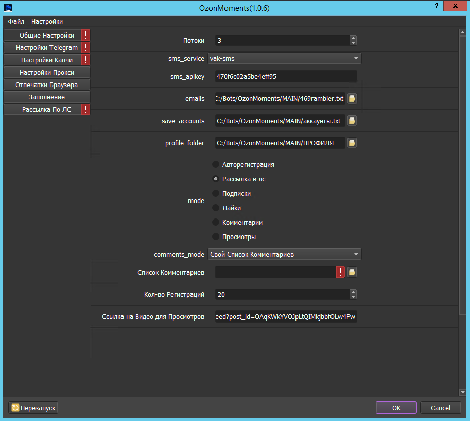The image size is (470, 421).
Task: Click the vertical scrollbar thumb
Action: (462, 176)
